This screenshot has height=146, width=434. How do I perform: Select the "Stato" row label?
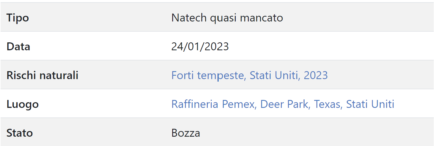tap(20, 133)
